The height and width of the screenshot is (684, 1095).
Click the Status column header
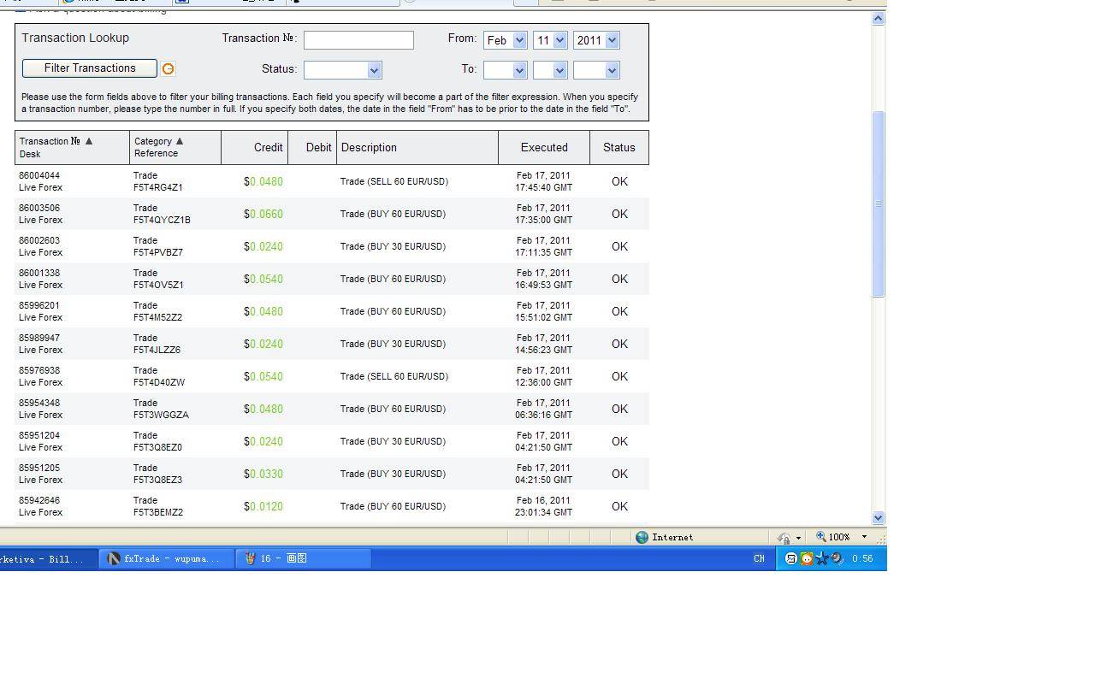click(x=619, y=147)
